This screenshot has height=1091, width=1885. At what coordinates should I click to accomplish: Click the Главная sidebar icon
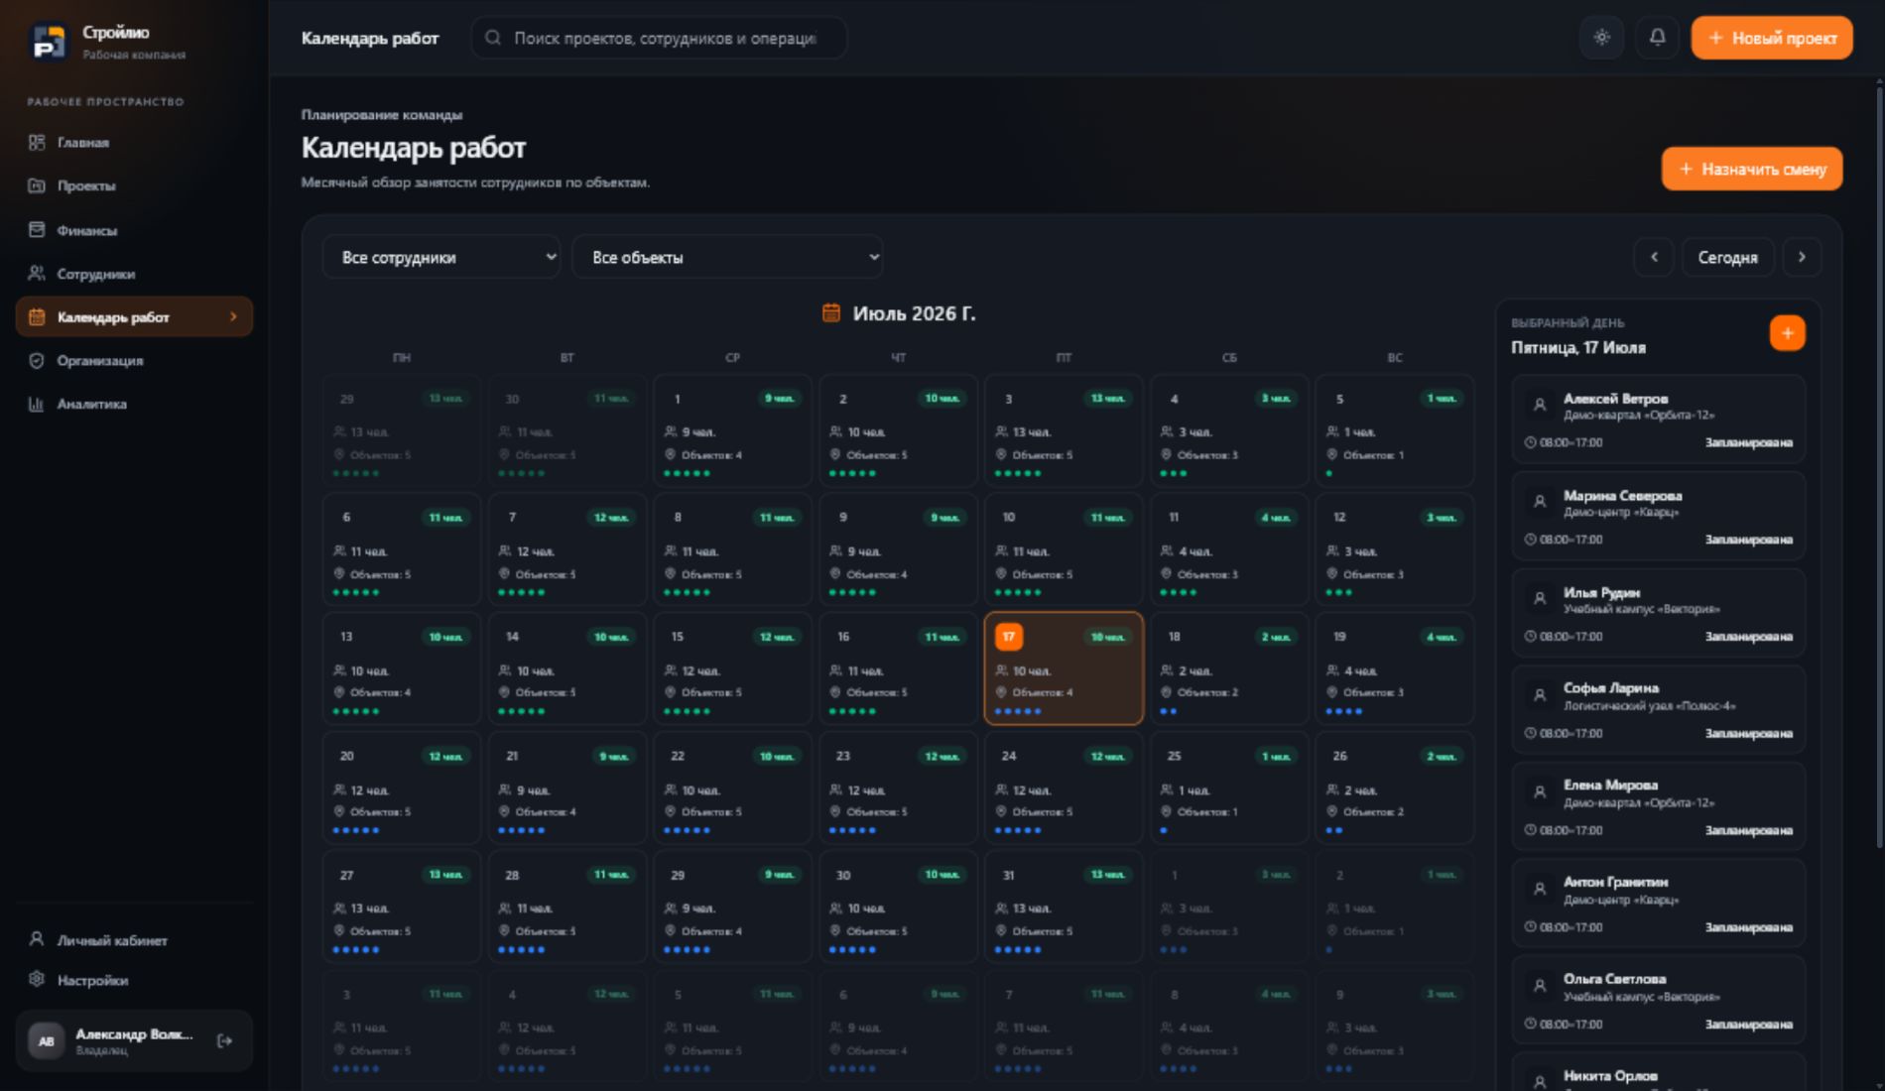[37, 143]
